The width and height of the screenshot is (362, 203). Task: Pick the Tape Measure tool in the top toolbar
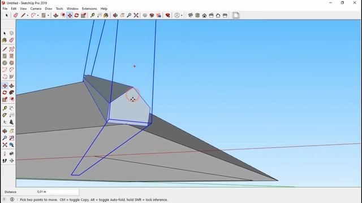pos(92,15)
